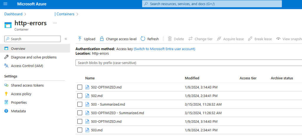Open the Metadata menu item
Screen dimensions: 302x138
click(x=18, y=111)
